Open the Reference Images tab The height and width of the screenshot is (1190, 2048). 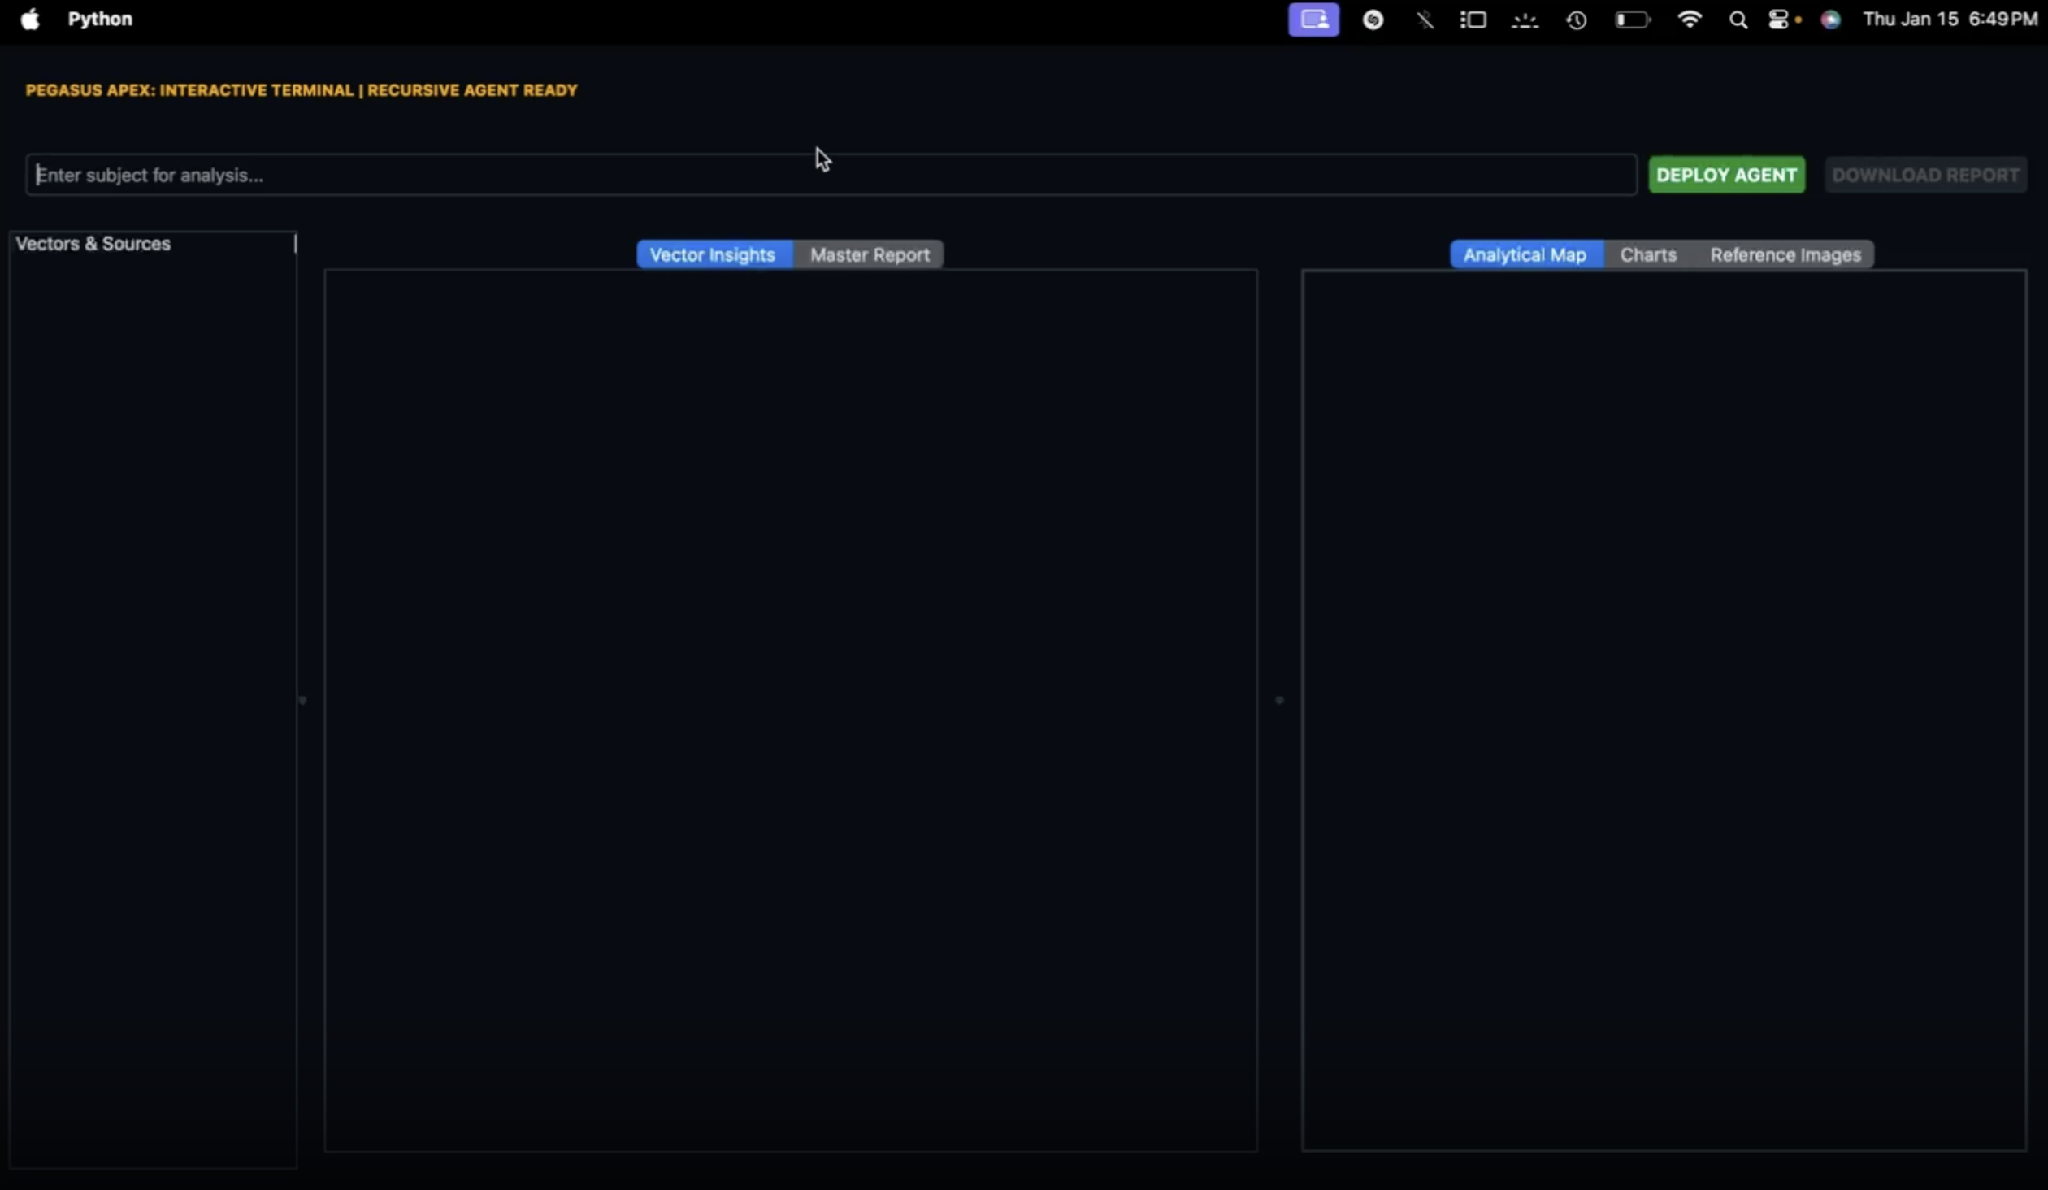point(1785,254)
